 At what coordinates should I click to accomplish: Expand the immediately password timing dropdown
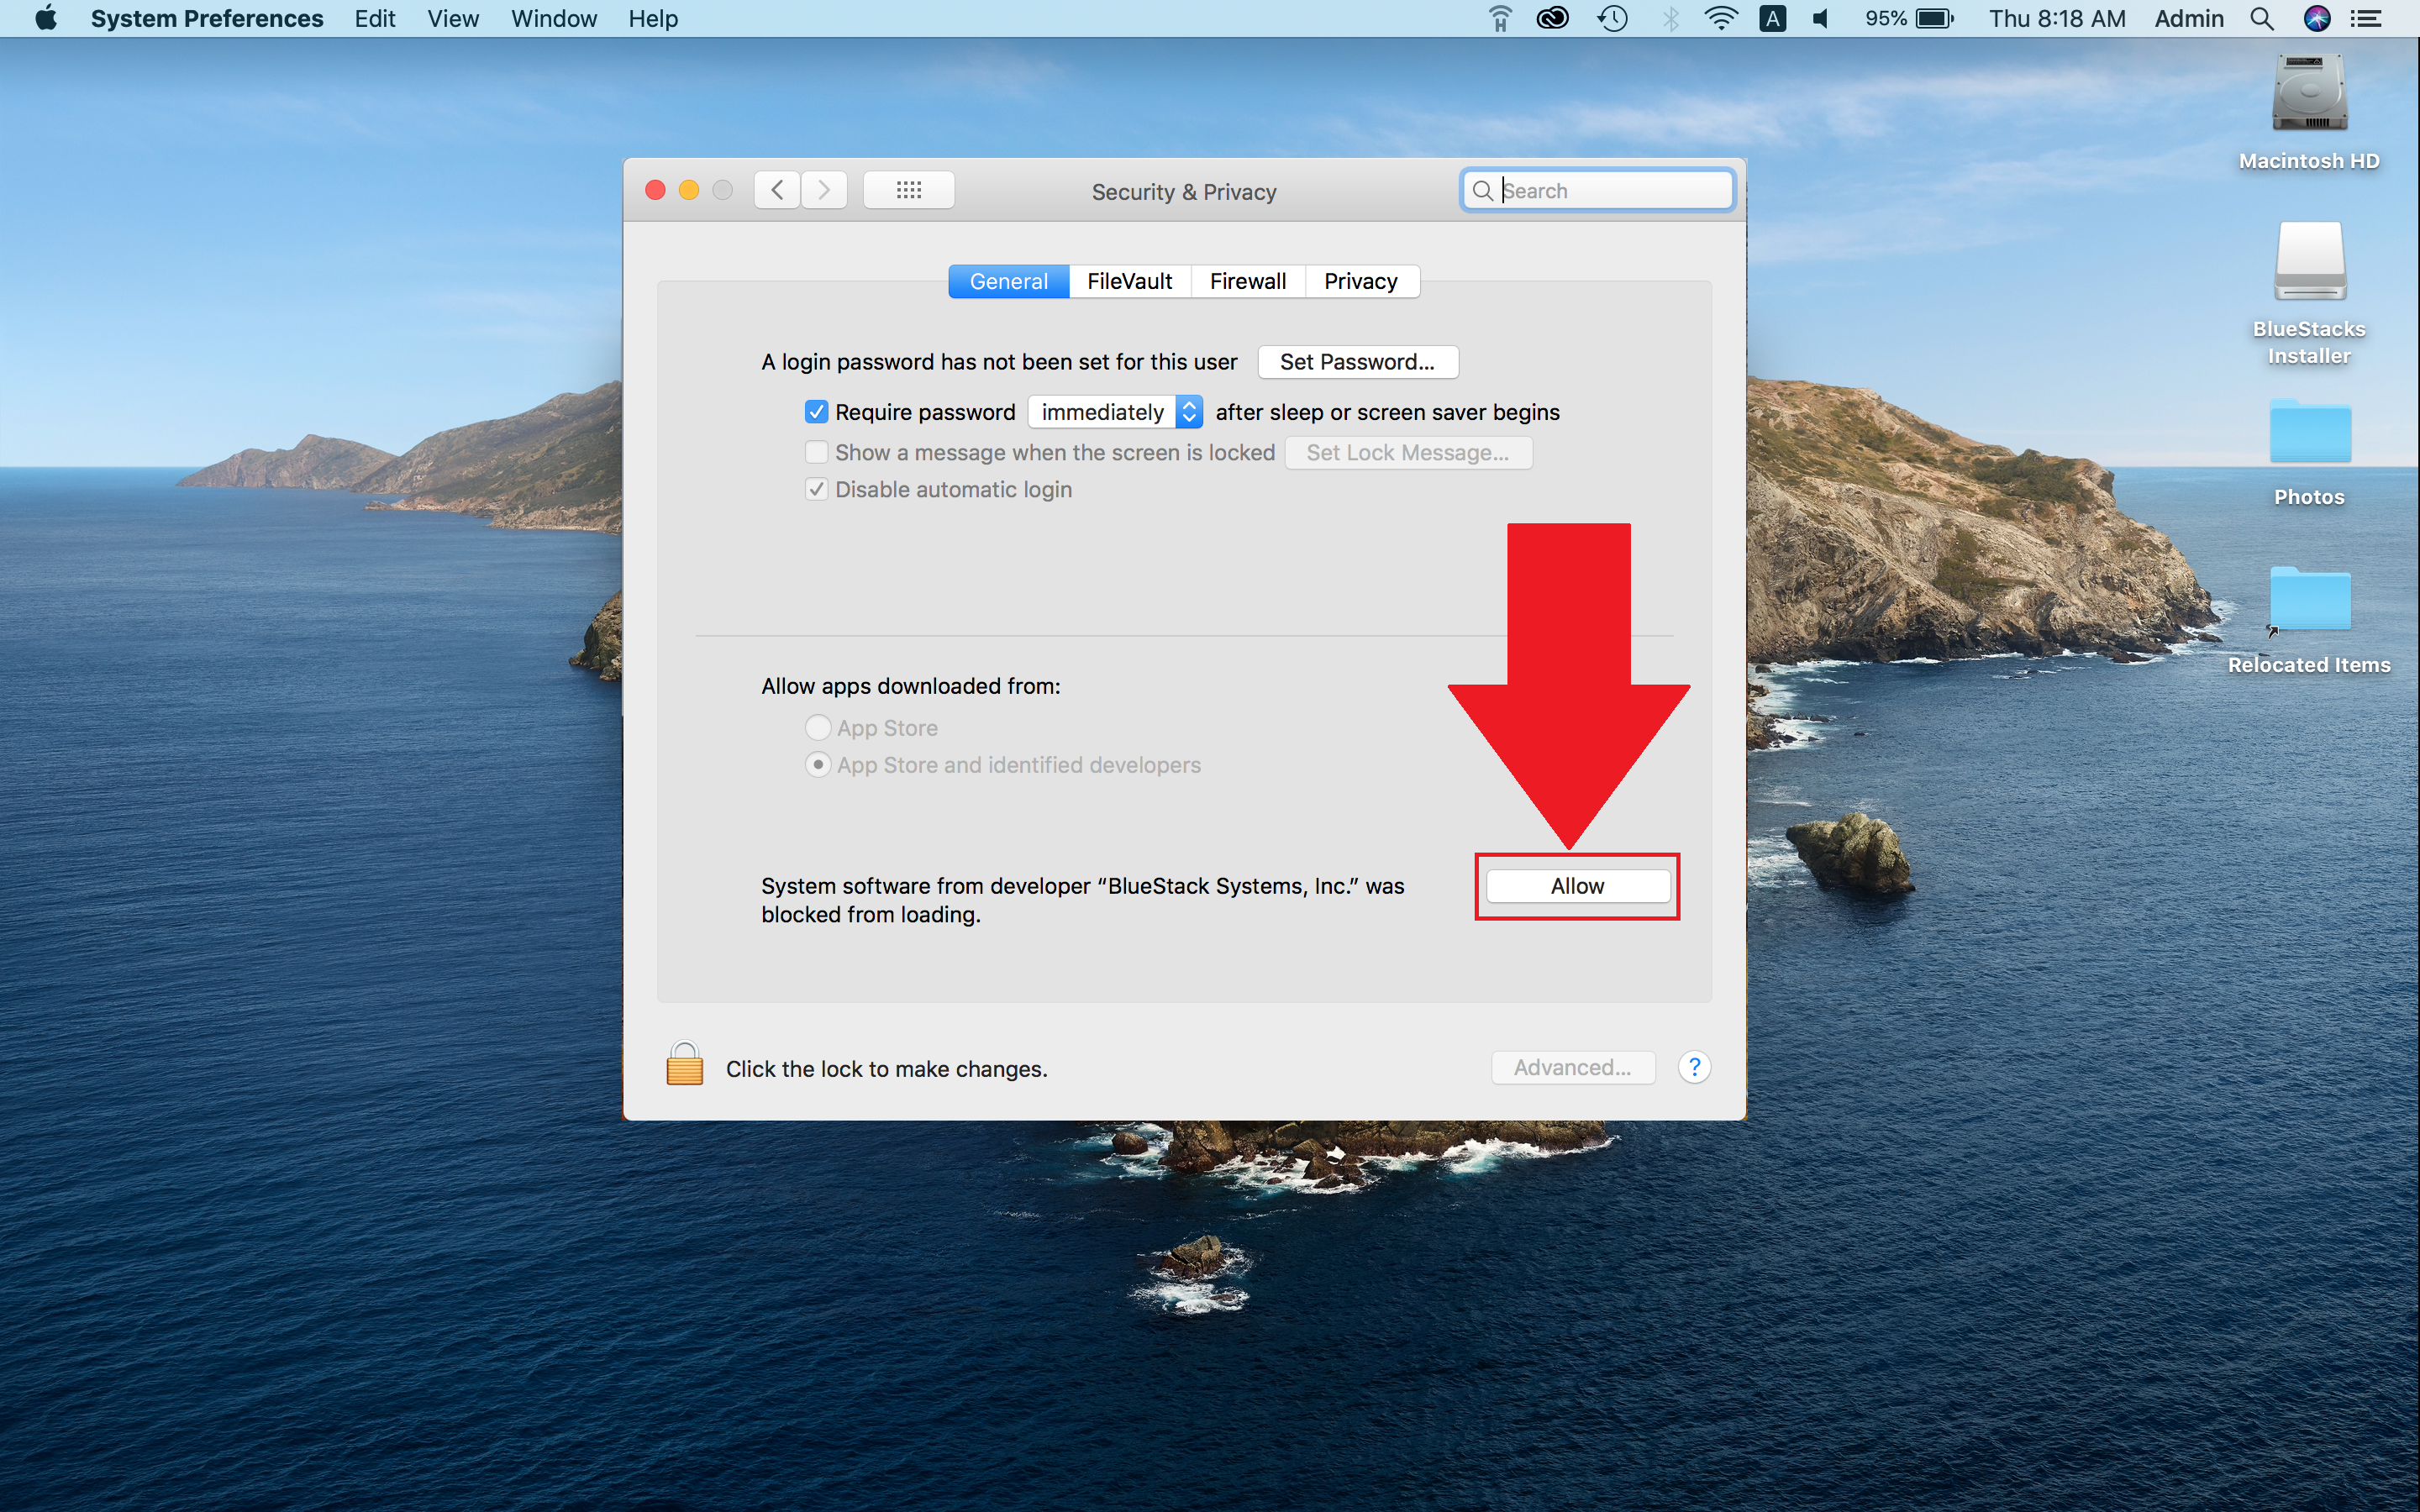click(1115, 411)
